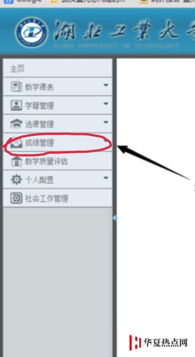
Task: Expand the 个人配置 dropdown arrow
Action: 106,178
